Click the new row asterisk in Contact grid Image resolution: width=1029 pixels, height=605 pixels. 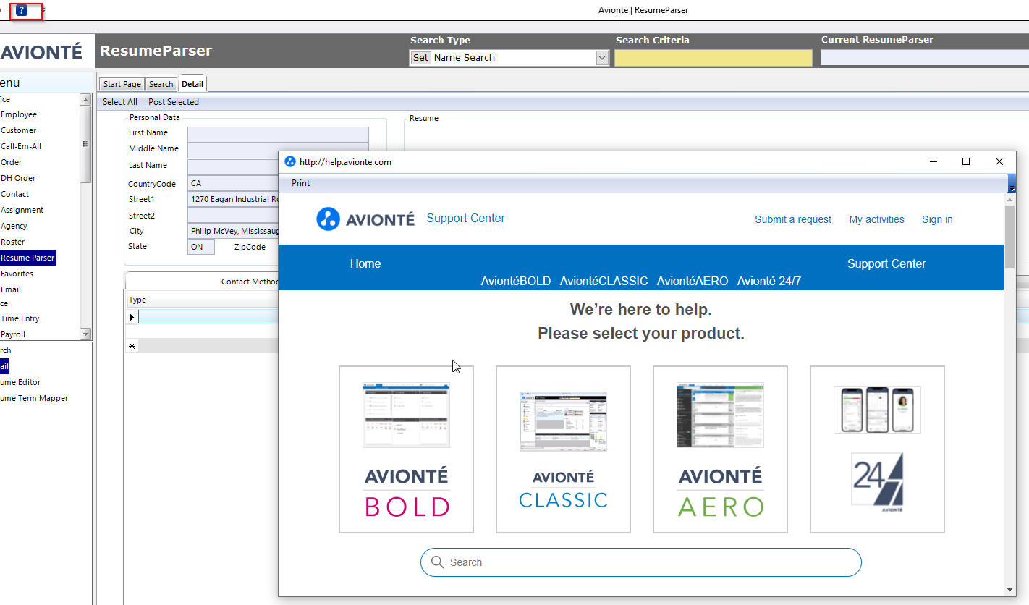(132, 347)
